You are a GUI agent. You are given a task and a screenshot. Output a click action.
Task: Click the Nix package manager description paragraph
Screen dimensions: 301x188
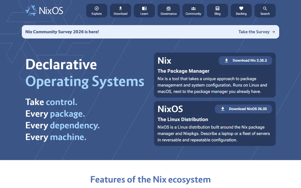[212, 85]
